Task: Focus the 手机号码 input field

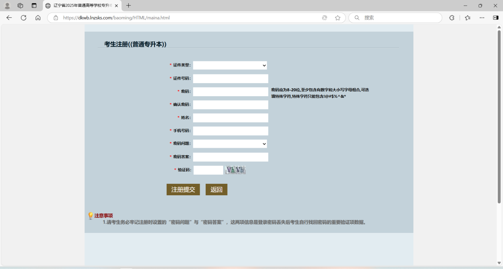Action: (x=230, y=131)
